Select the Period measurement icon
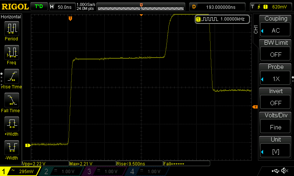The width and height of the screenshot is (294, 176). point(12,29)
